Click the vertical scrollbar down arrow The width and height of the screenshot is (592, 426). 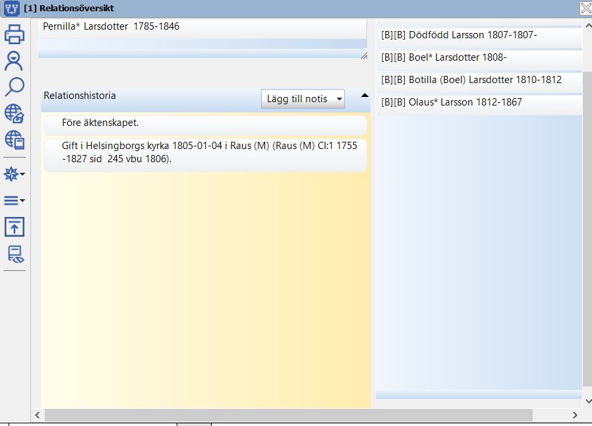588,401
